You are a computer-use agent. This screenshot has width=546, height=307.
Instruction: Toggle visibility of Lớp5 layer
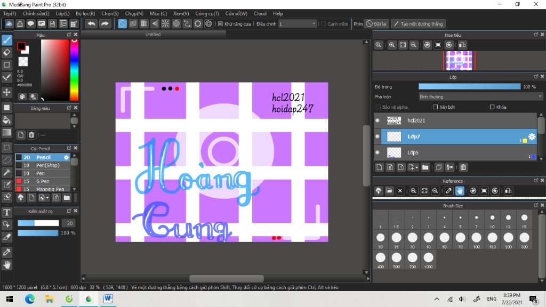tap(378, 152)
